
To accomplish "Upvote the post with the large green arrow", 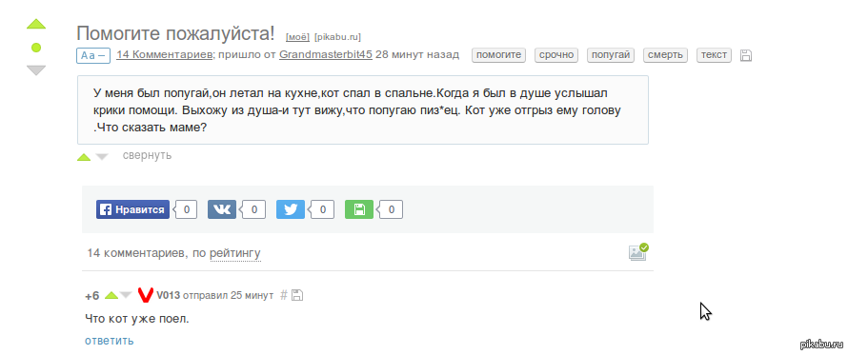I will coord(36,25).
